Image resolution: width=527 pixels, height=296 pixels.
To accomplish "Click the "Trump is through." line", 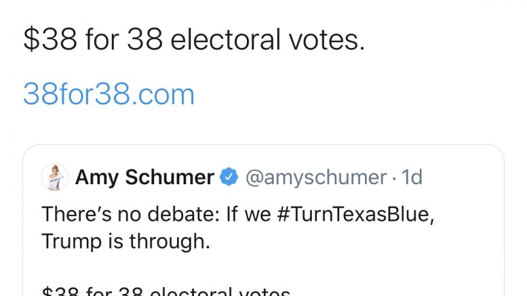I will coord(126,241).
